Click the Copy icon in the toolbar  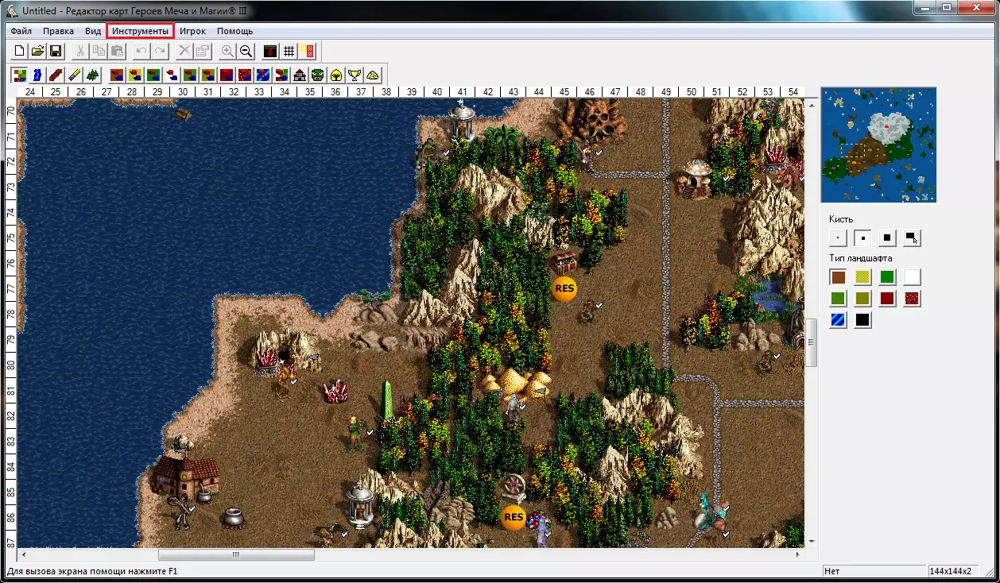(x=99, y=51)
